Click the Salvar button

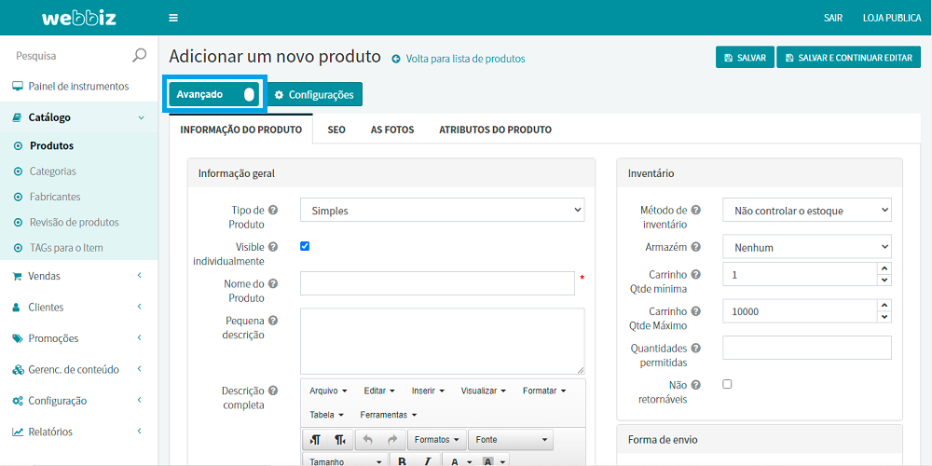click(x=744, y=58)
